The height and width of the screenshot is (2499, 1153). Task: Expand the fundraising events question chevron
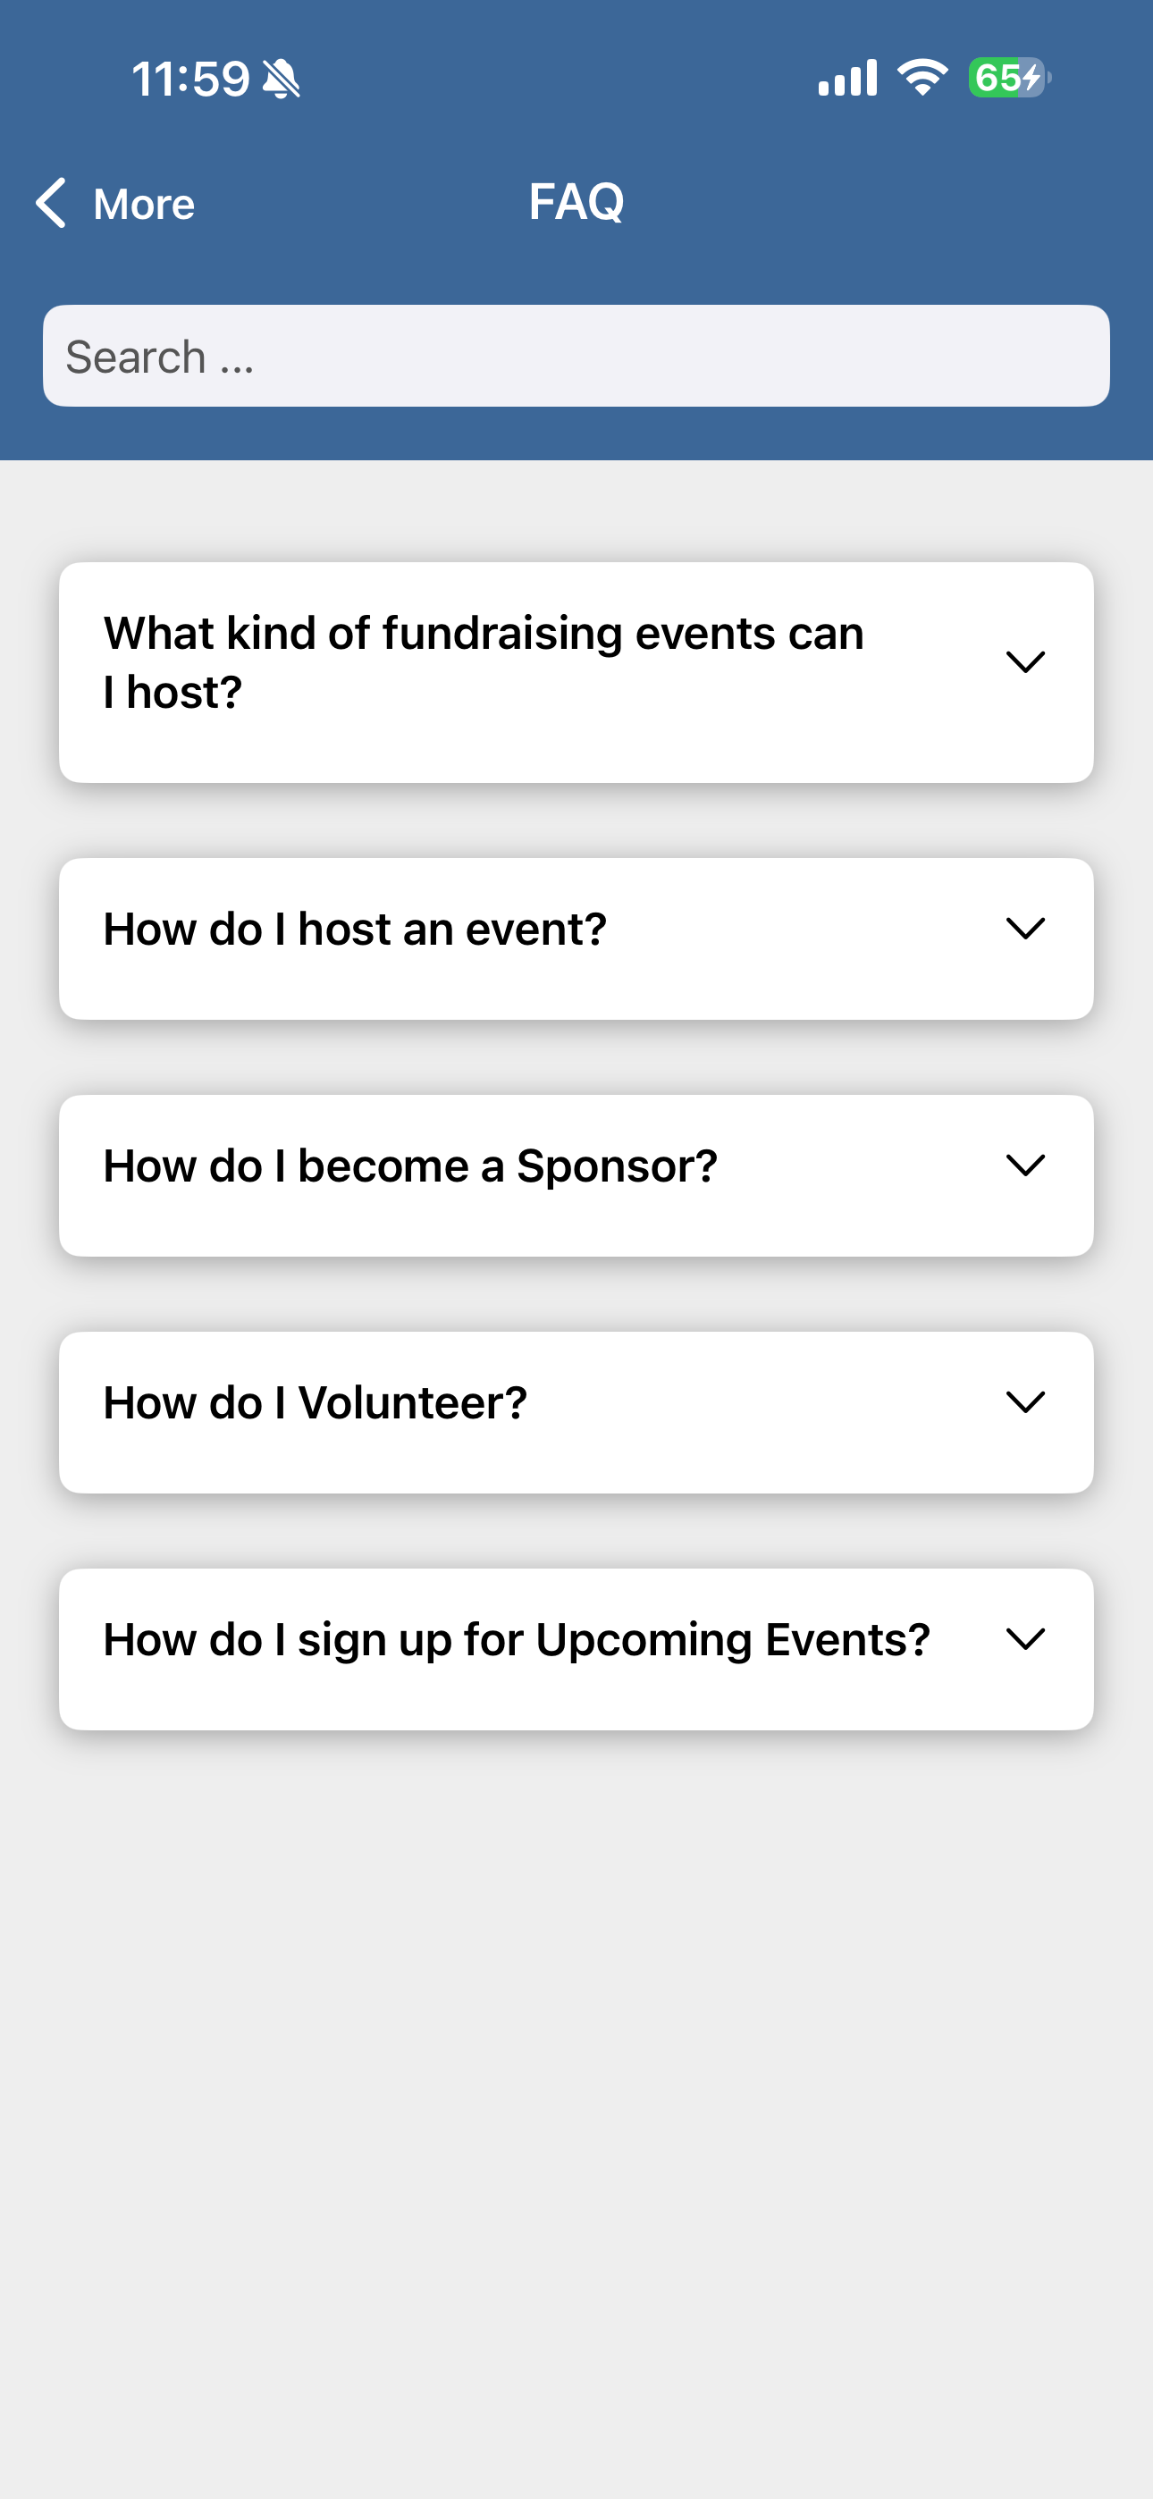(1025, 661)
